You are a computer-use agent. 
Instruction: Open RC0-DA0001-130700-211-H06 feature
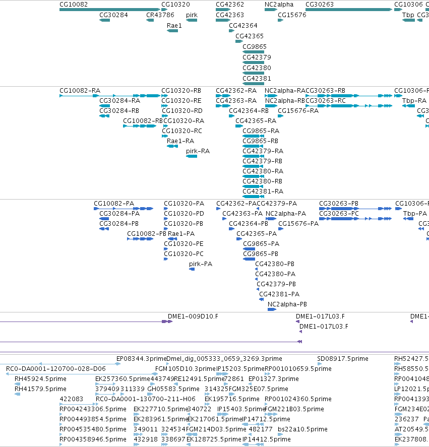coord(146,399)
